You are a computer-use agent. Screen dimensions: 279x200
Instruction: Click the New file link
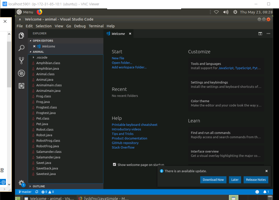pyautogui.click(x=118, y=58)
